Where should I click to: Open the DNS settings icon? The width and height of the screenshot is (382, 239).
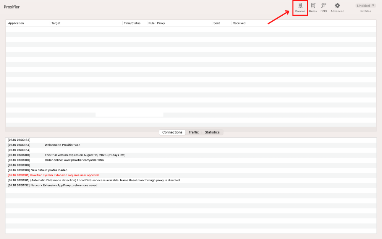[x=324, y=8]
